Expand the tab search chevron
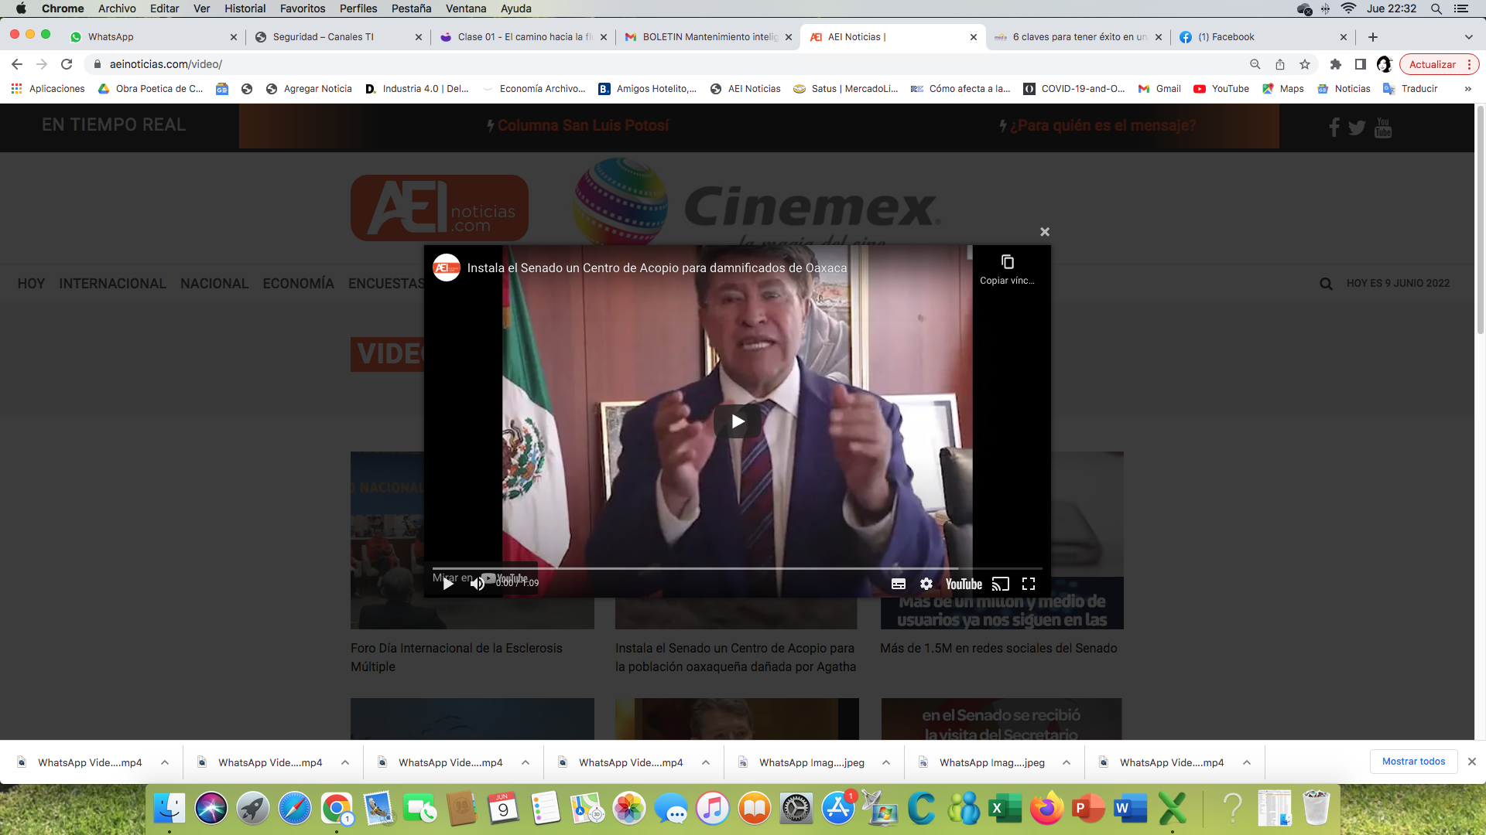 pyautogui.click(x=1468, y=37)
